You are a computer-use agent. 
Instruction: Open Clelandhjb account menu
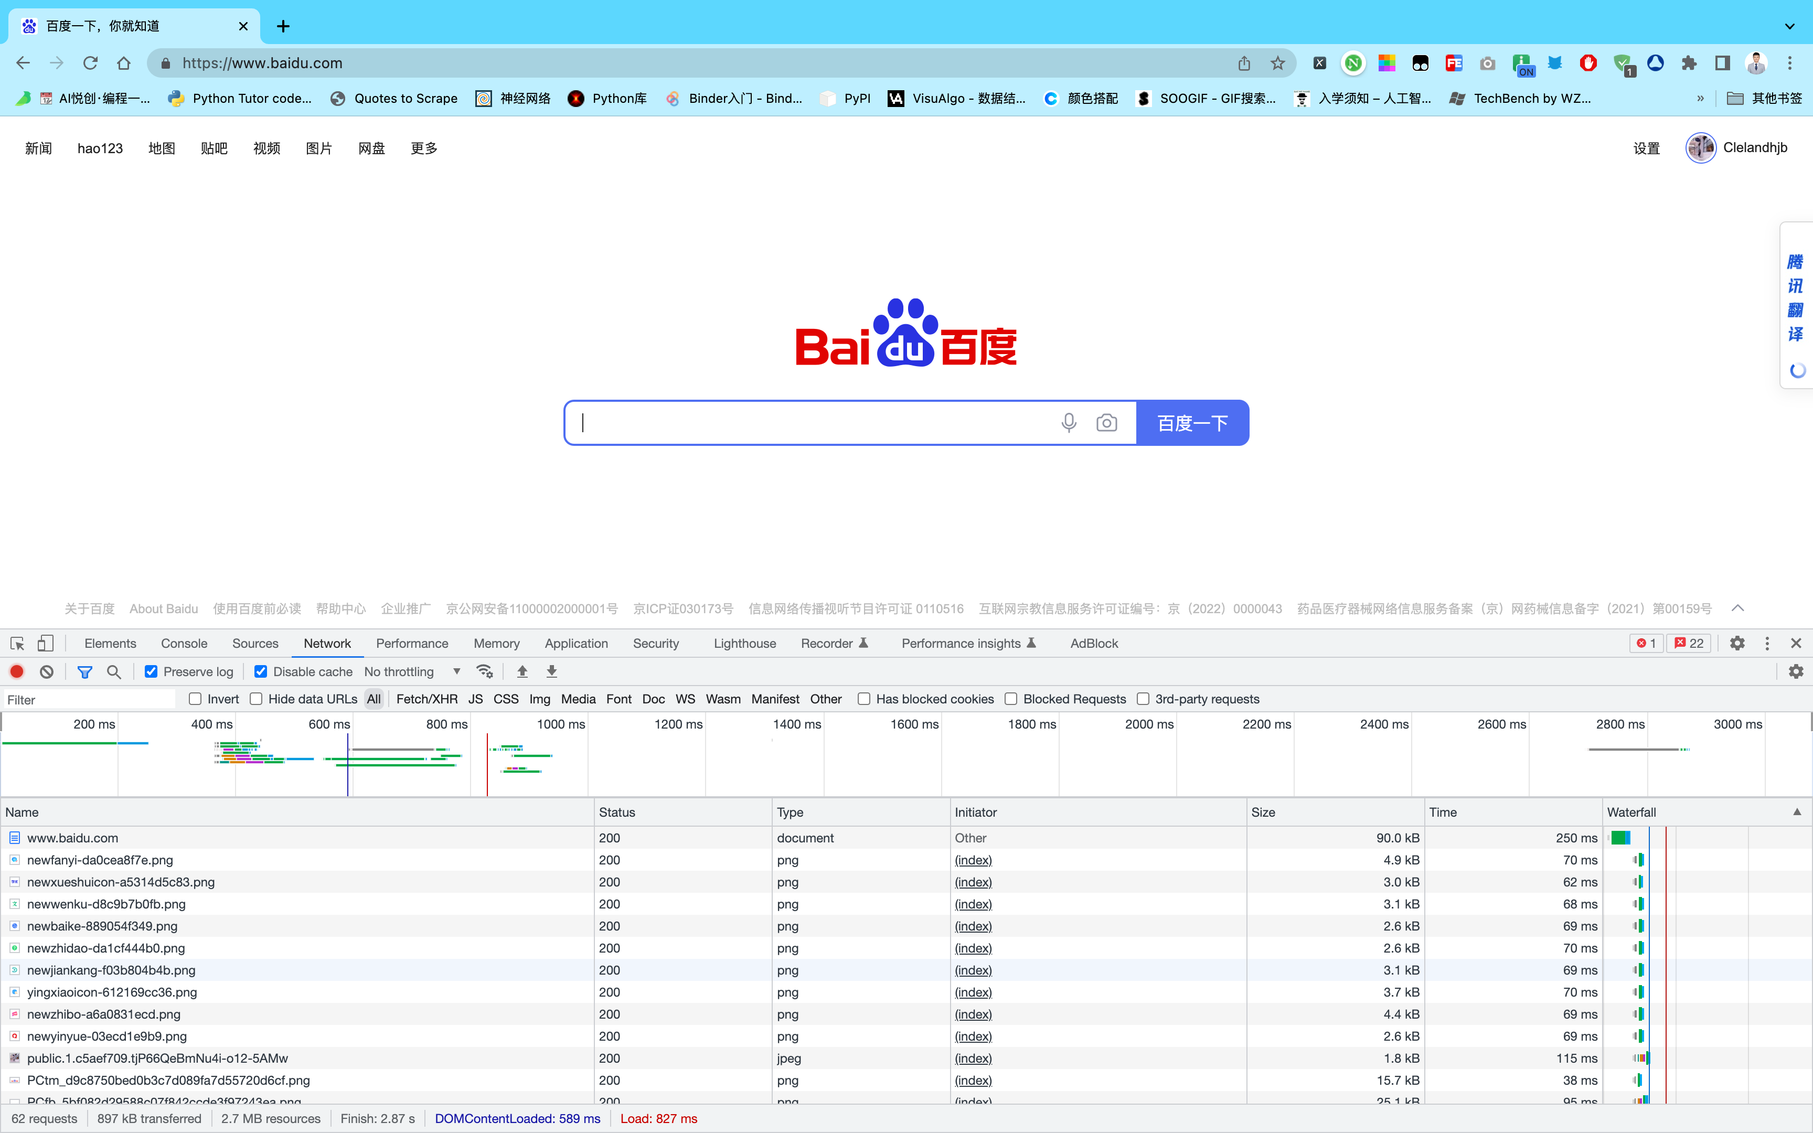click(1736, 147)
